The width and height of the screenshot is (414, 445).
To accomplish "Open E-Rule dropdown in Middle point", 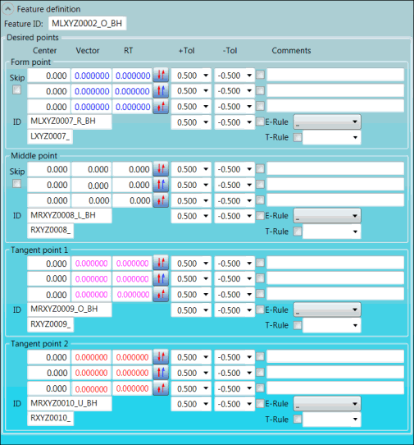I will point(327,216).
